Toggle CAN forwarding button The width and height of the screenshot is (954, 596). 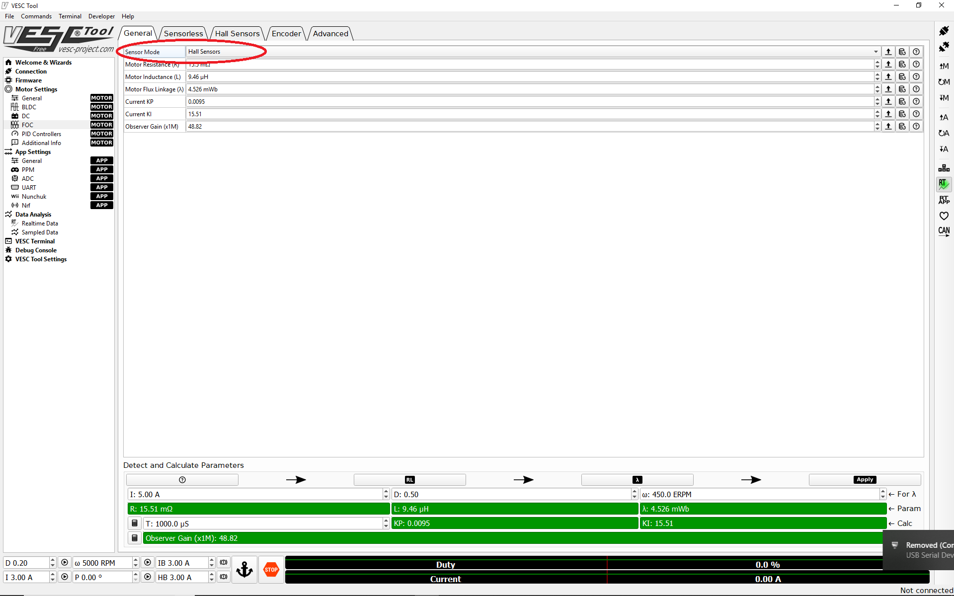[944, 231]
